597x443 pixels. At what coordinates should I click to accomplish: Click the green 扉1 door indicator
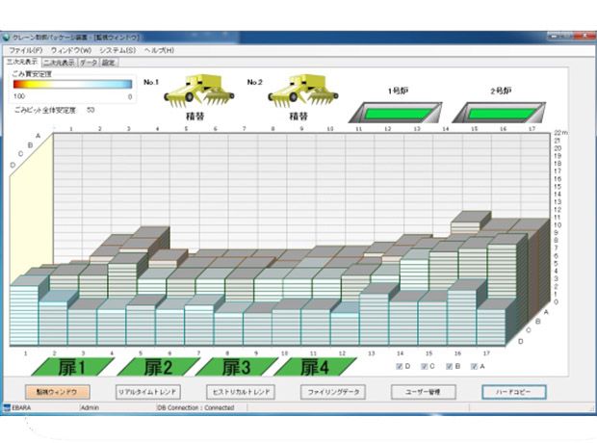tap(67, 367)
